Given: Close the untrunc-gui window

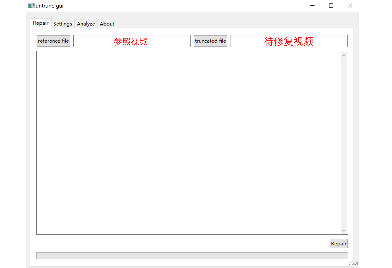Looking at the screenshot, I should pos(350,5).
